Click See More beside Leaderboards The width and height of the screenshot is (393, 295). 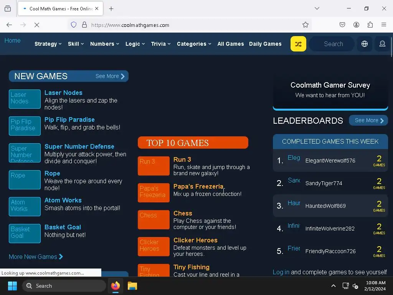[x=368, y=120]
